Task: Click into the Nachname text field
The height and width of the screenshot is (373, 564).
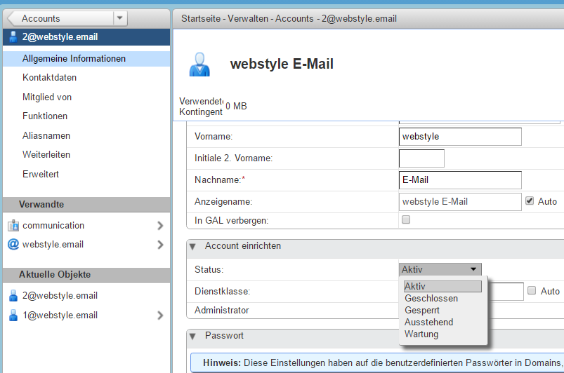Action: coord(459,180)
